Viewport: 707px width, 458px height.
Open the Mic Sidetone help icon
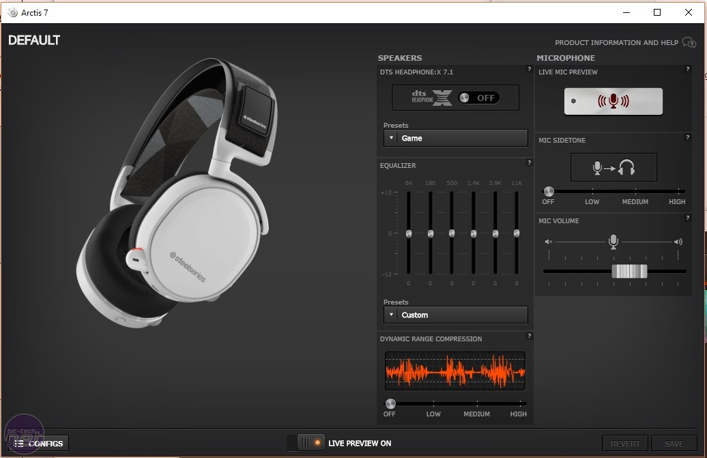point(688,137)
